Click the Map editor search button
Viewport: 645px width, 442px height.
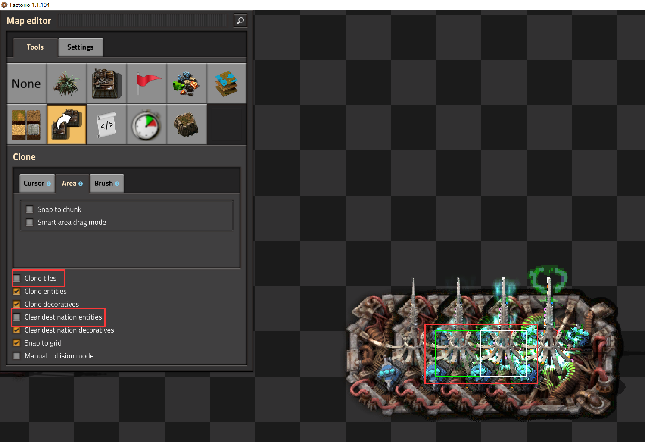[240, 20]
